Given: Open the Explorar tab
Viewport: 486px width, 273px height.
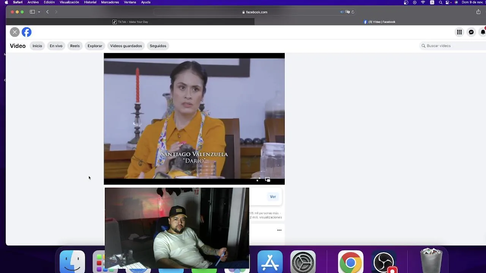Looking at the screenshot, I should point(95,46).
